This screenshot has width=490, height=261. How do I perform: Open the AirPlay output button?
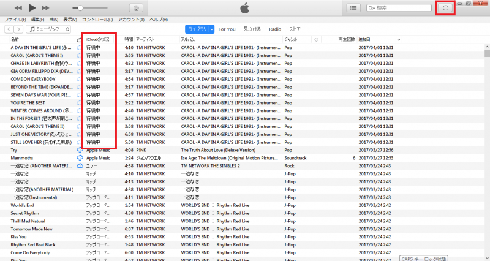tap(136, 8)
